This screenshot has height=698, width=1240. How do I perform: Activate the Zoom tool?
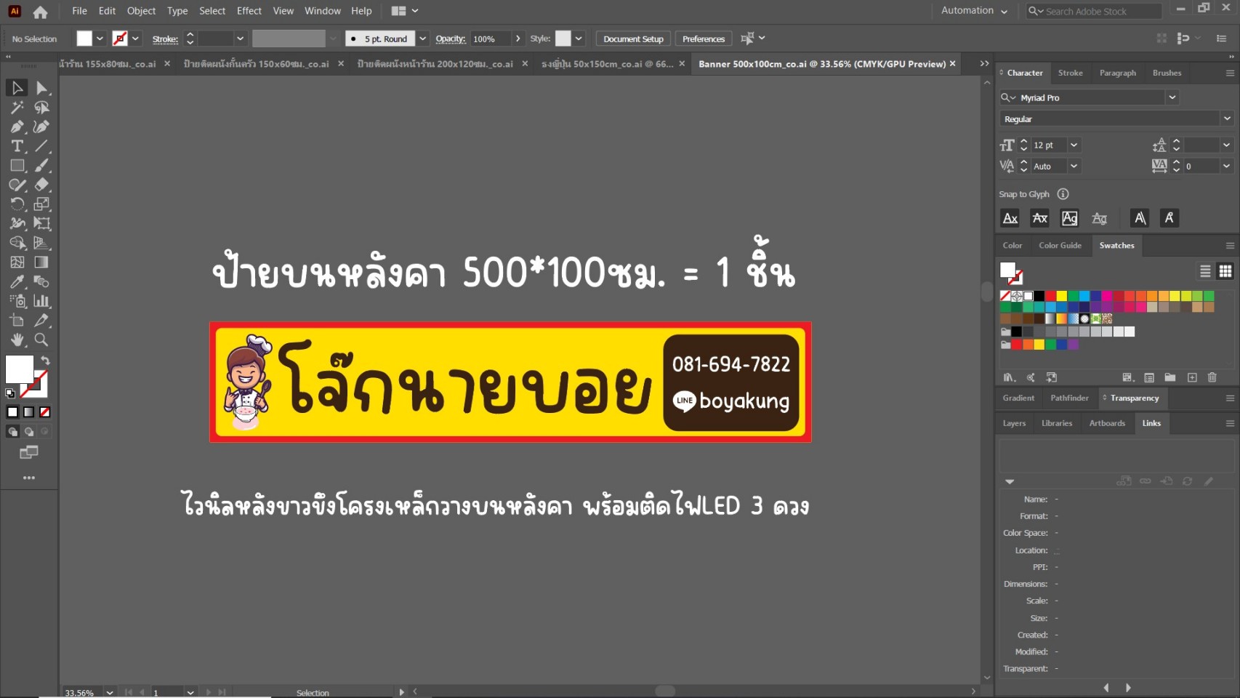point(41,340)
